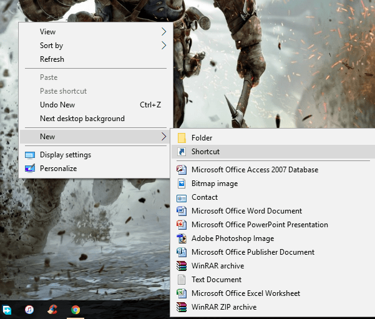This screenshot has height=319, width=375.
Task: Select the greyed Paste entry
Action: [x=95, y=77]
